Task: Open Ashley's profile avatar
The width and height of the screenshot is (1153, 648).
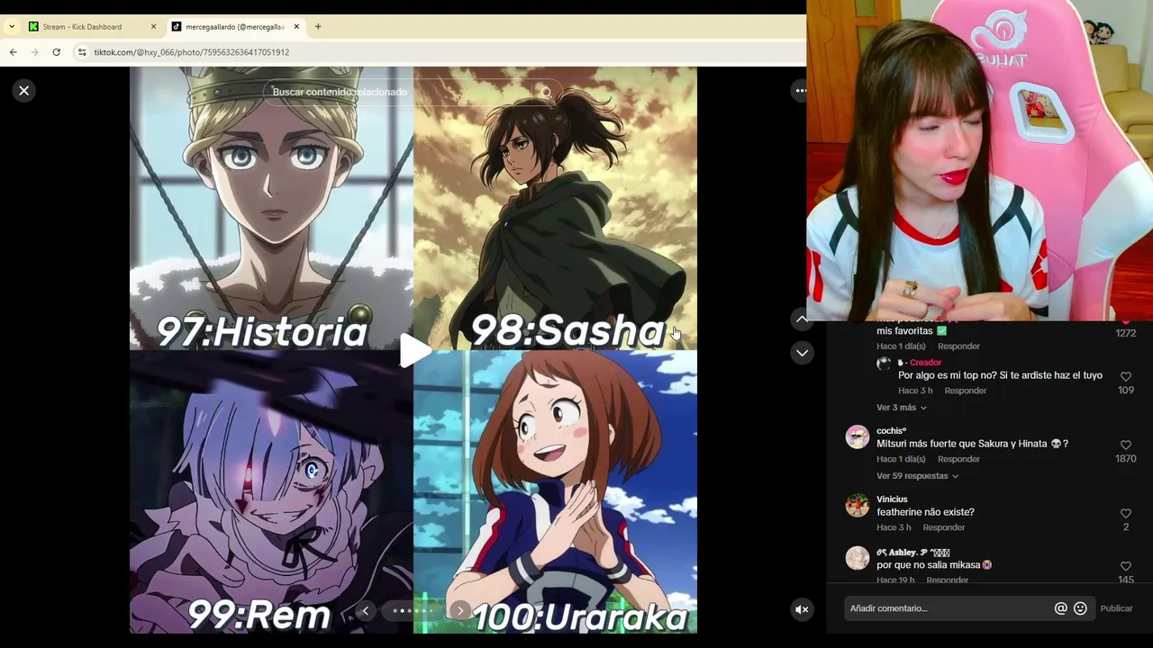Action: (x=858, y=558)
